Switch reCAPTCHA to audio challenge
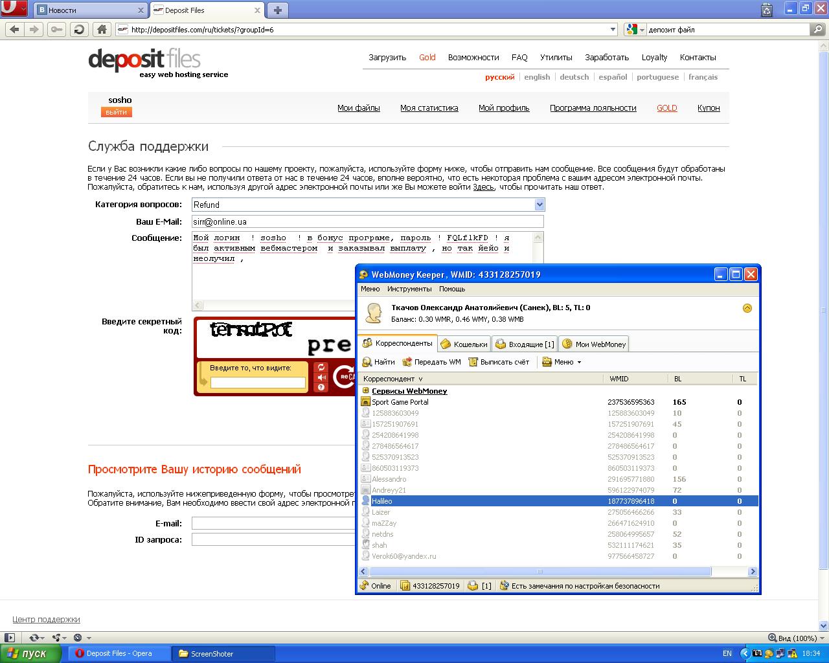This screenshot has width=829, height=663. (321, 377)
